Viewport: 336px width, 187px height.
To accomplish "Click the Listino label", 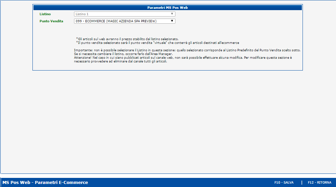I will [x=45, y=14].
